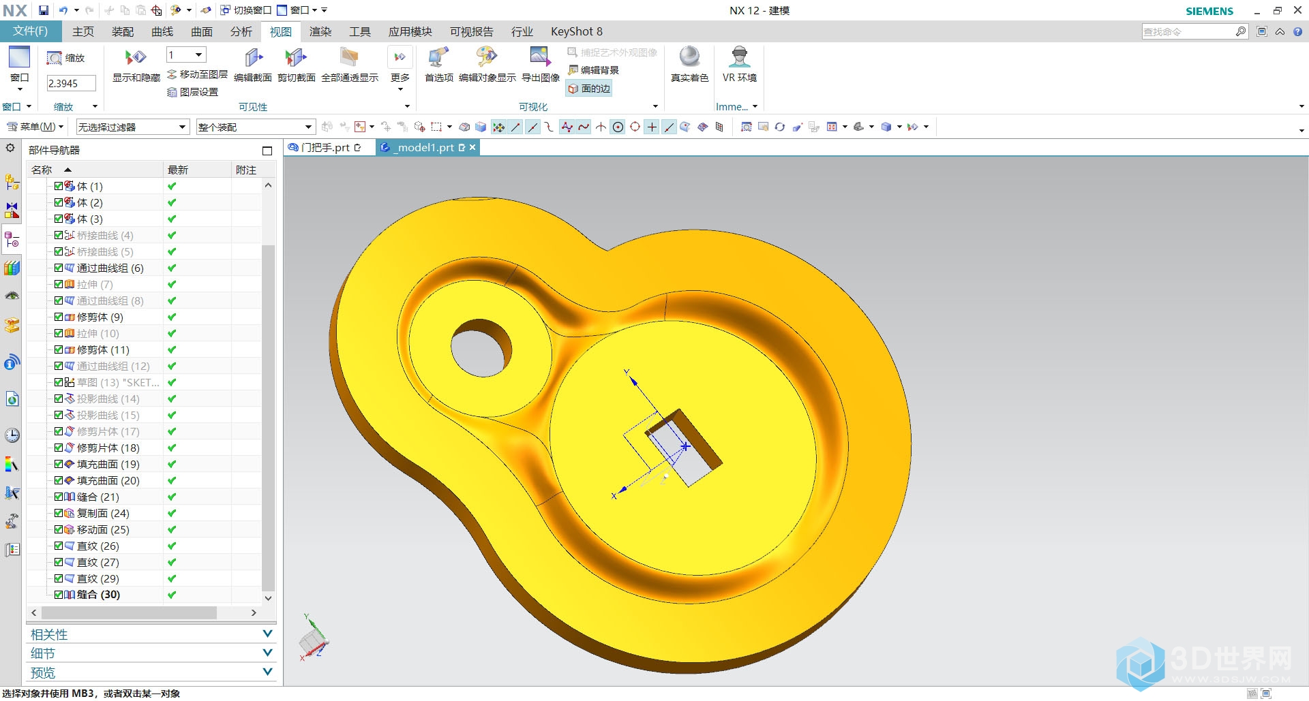Screen dimensions: 1309x701
Task: Open 首选项 (Preferences) in the ribbon
Action: 438,65
